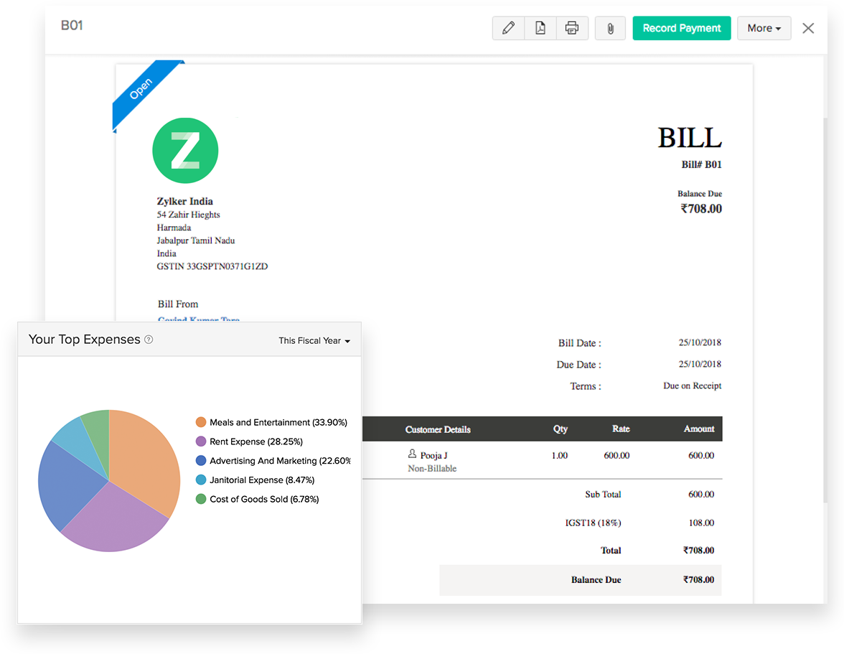Change period via This Fiscal Year dropdown
Viewport: 844px width, 654px height.
click(x=314, y=341)
